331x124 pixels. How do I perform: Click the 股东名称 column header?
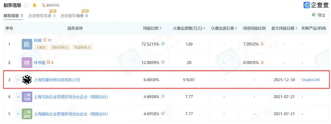tap(75, 28)
